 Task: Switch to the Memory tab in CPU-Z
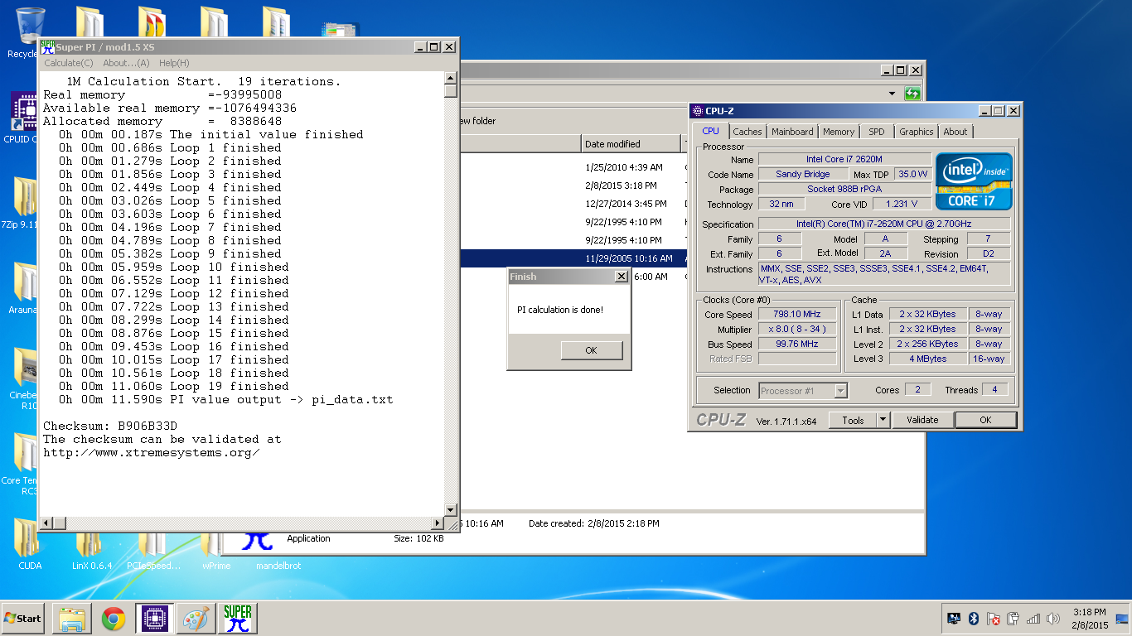click(x=839, y=132)
